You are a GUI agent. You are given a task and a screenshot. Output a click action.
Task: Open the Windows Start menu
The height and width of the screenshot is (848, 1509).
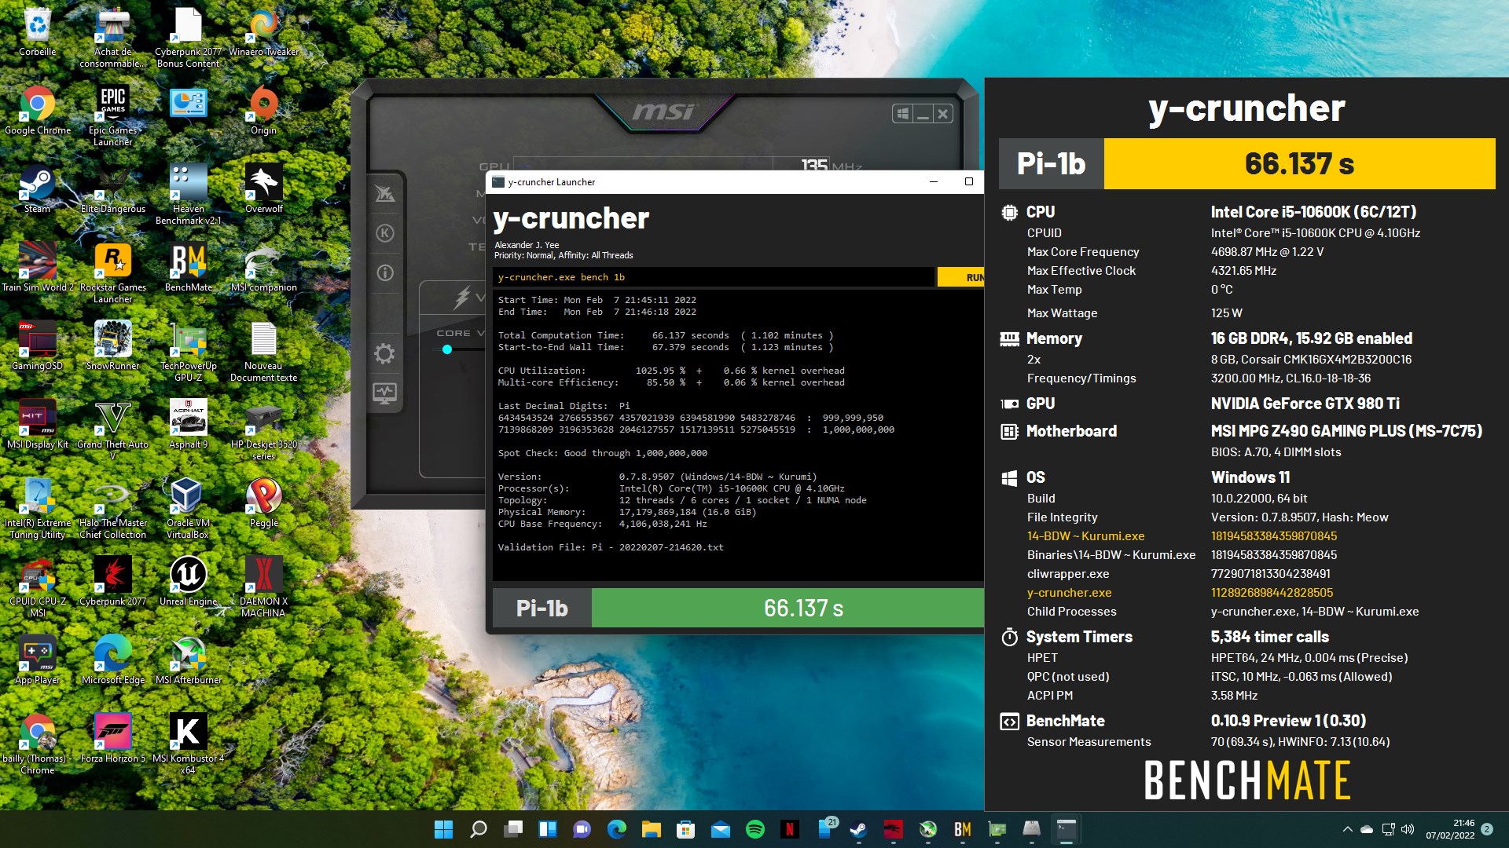[x=443, y=829]
